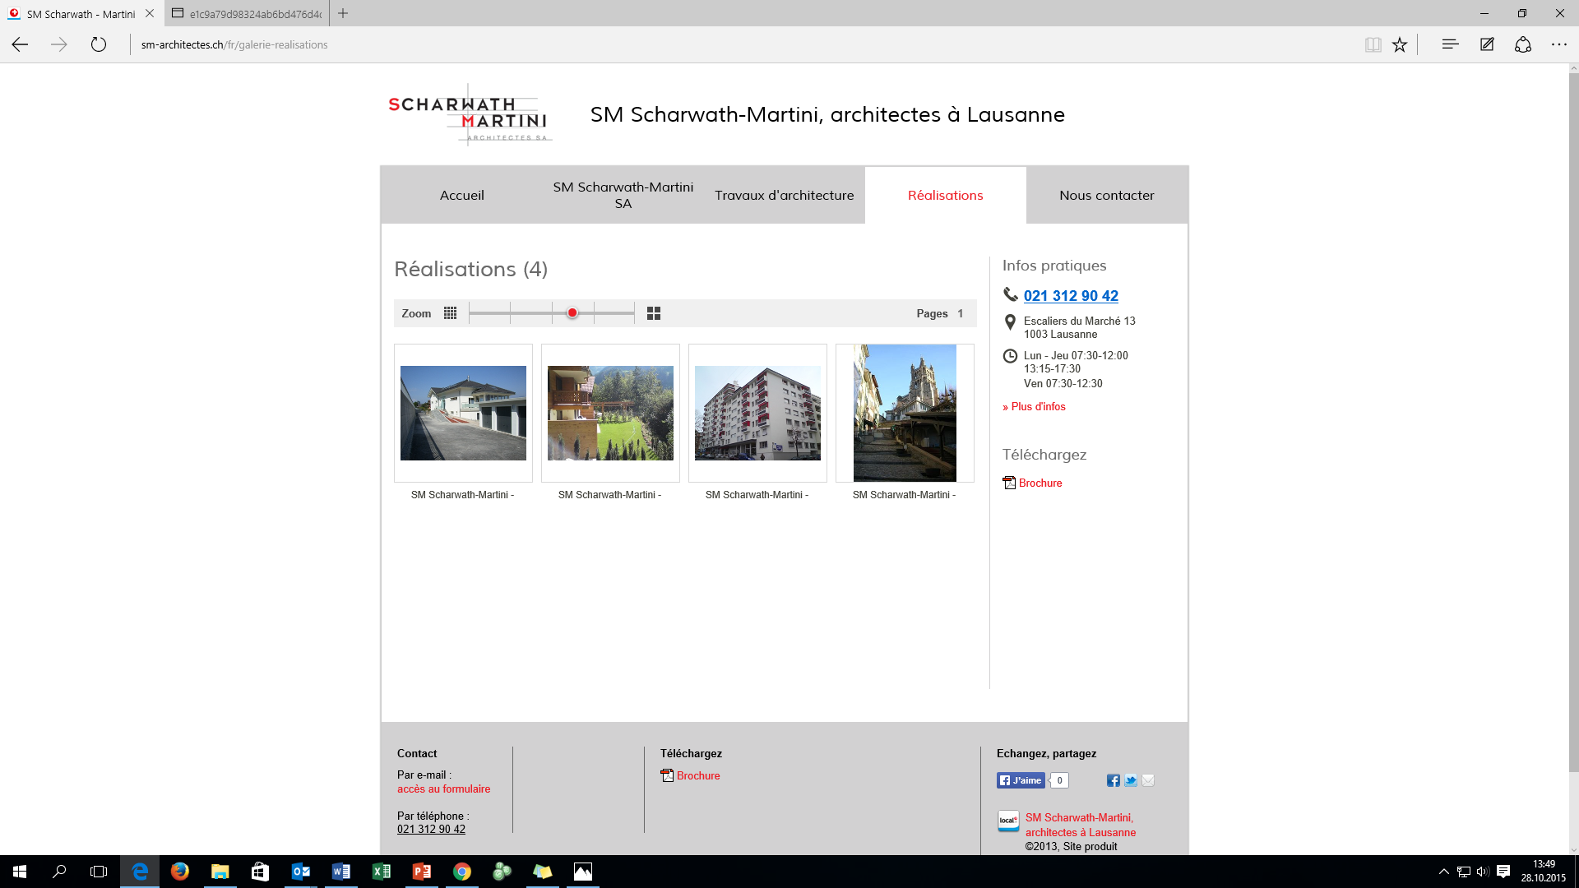Click Facebook share icon in footer
Screen dimensions: 1579x888
[x=1113, y=780]
